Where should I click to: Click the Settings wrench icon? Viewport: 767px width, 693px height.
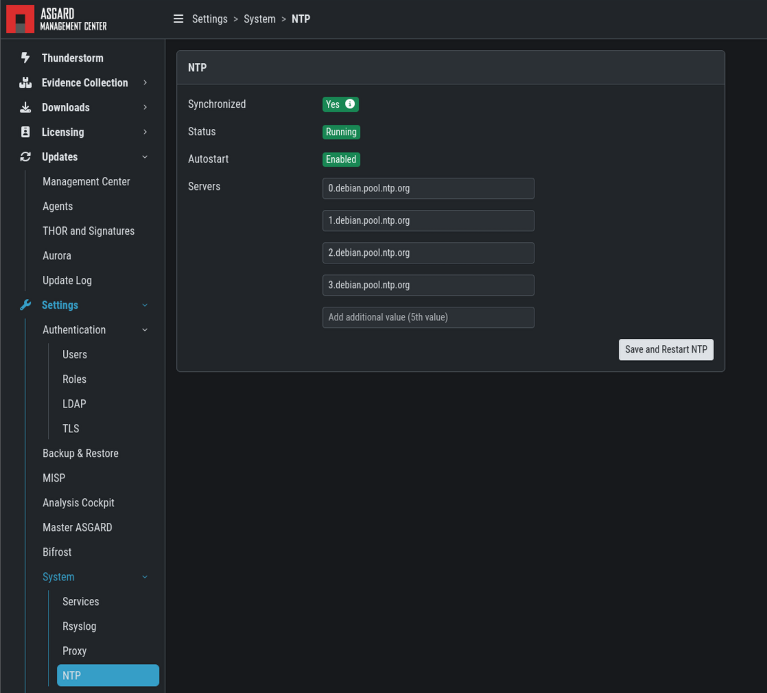25,305
